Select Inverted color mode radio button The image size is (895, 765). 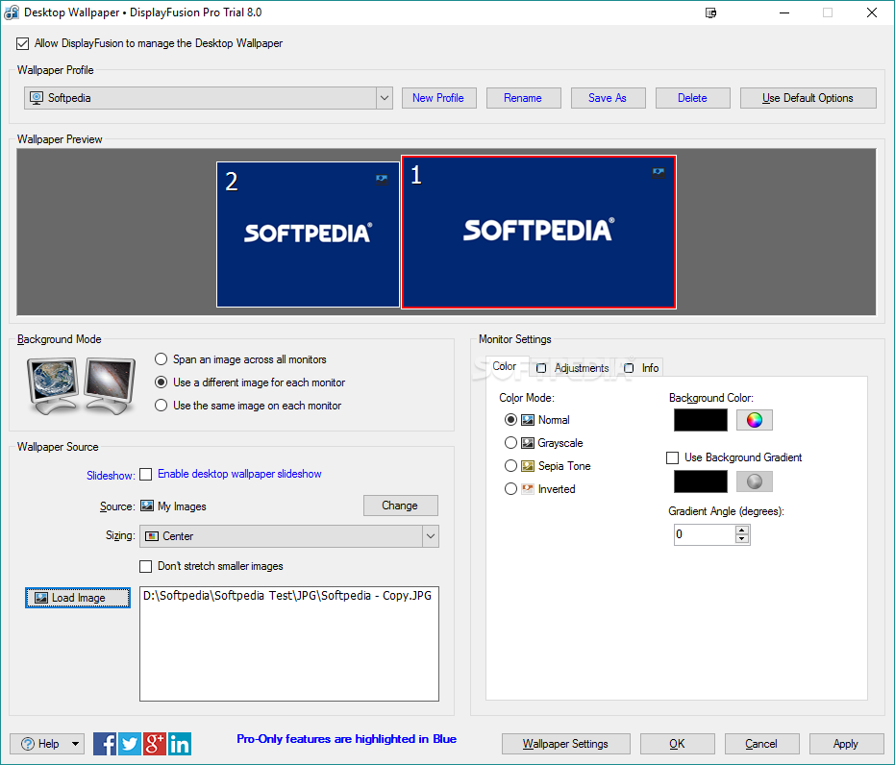pos(510,489)
